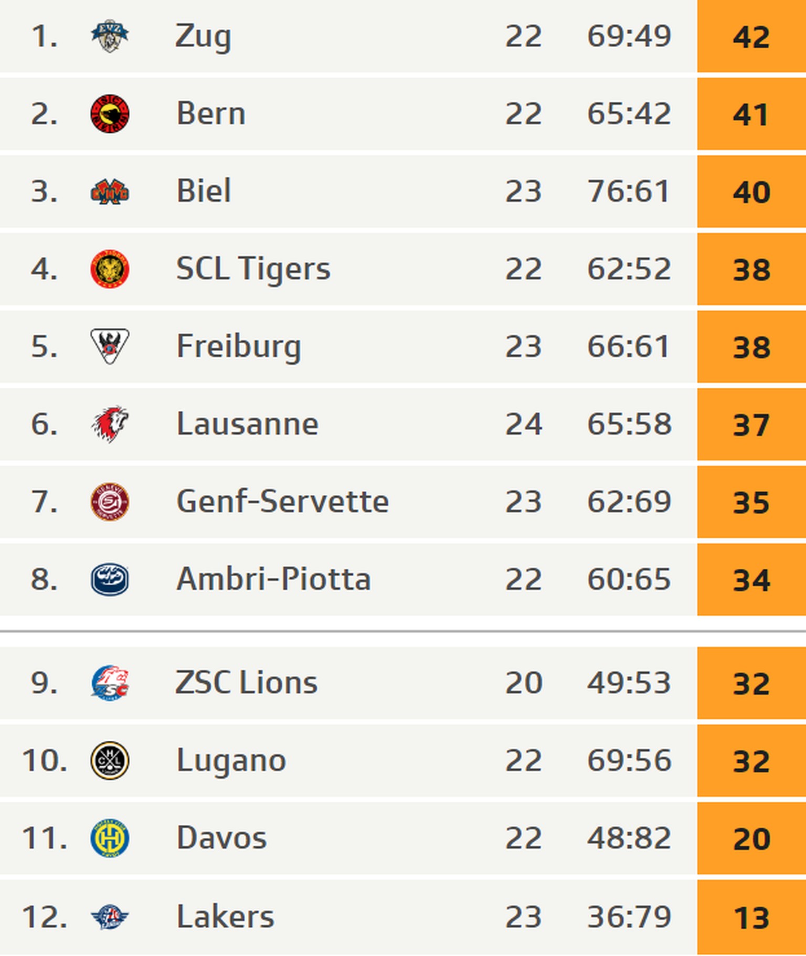Click the Lakers team name
806x956 pixels.
[x=225, y=917]
